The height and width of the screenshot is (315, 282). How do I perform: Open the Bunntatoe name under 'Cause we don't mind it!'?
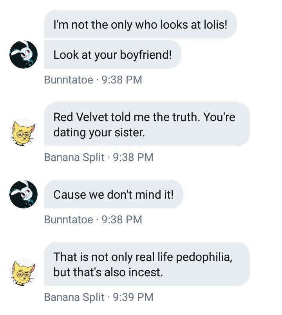point(69,219)
